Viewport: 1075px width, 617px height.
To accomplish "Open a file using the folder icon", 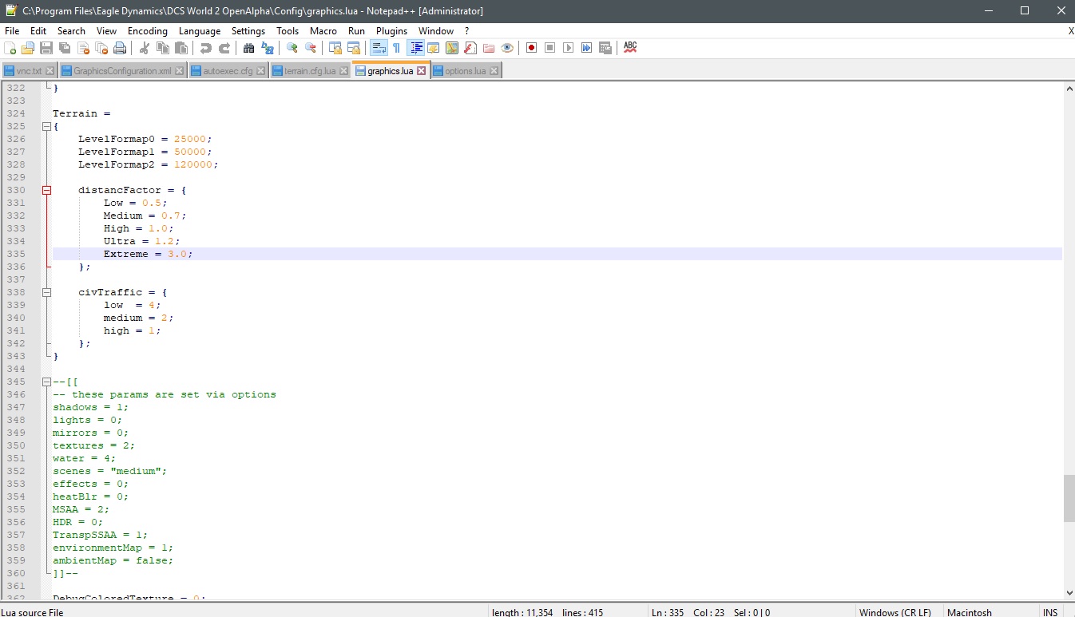I will [28, 48].
